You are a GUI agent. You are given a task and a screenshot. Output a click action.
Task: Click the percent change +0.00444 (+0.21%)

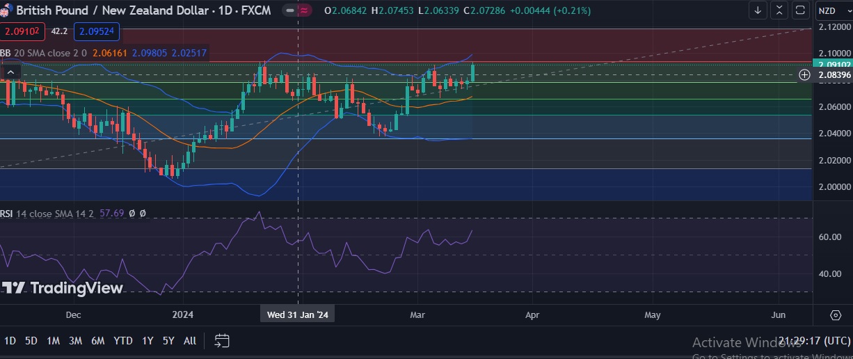point(550,10)
